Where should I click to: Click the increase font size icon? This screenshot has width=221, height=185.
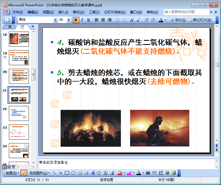(x=132, y=20)
